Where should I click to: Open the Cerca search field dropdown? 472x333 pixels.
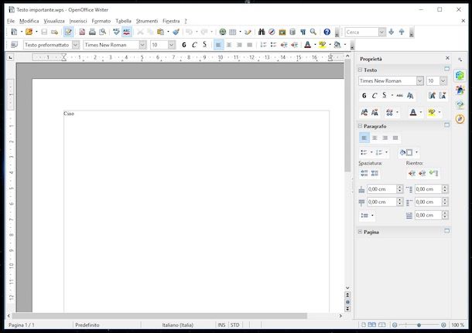381,32
